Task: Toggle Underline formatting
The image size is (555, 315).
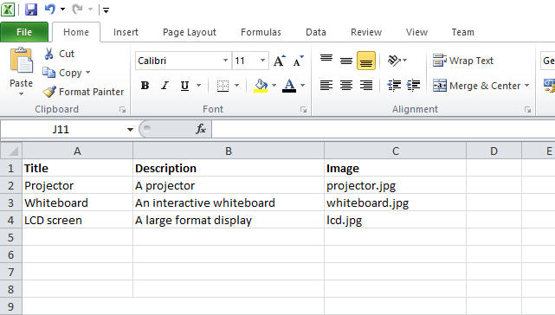Action: (184, 86)
